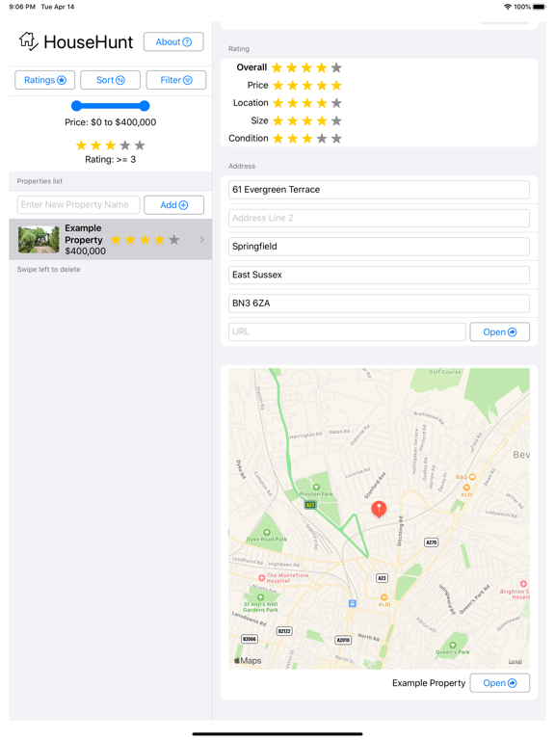Select the Example Property thumbnail image
555x740 pixels.
pyautogui.click(x=39, y=240)
